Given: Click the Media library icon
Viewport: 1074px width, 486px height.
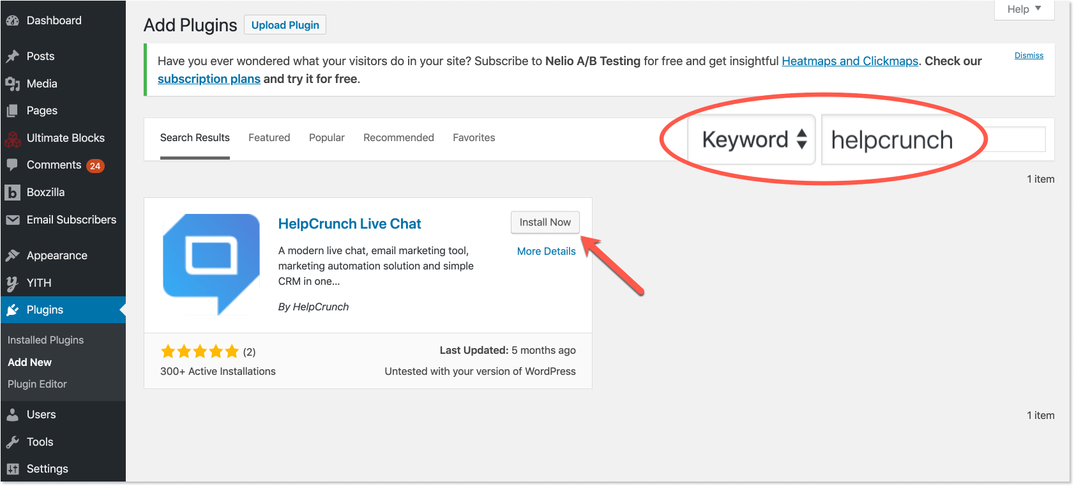Looking at the screenshot, I should pos(13,84).
